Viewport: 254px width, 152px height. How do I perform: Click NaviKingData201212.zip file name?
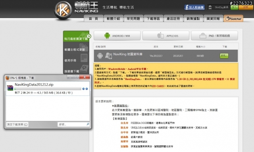(x=34, y=84)
